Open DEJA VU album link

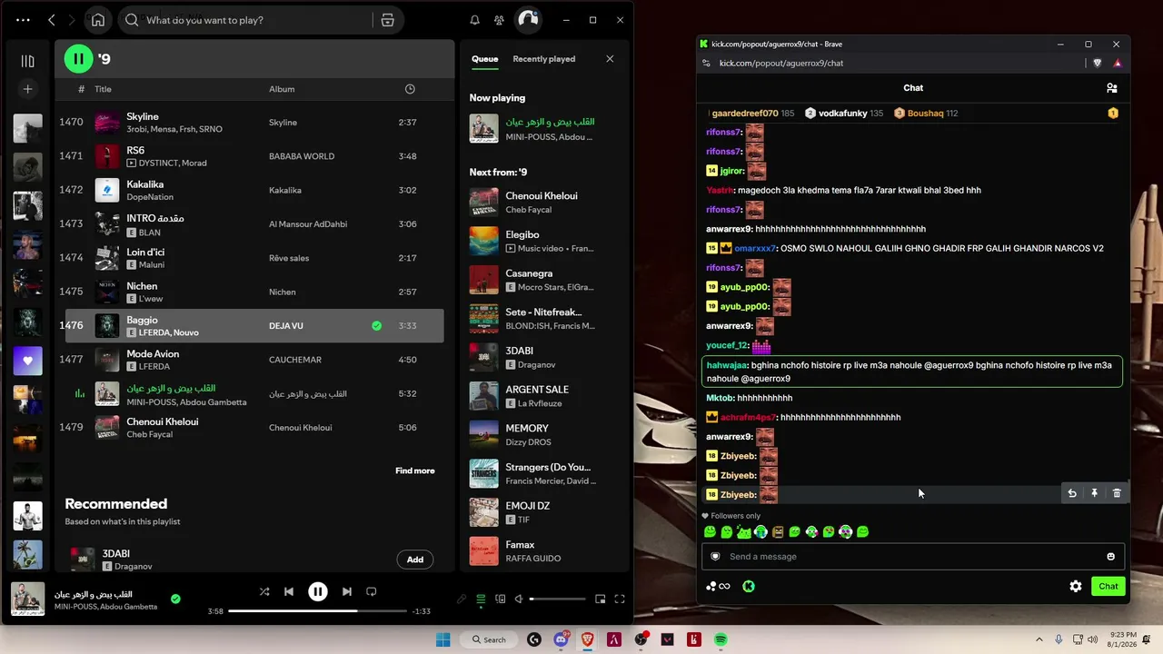point(286,326)
